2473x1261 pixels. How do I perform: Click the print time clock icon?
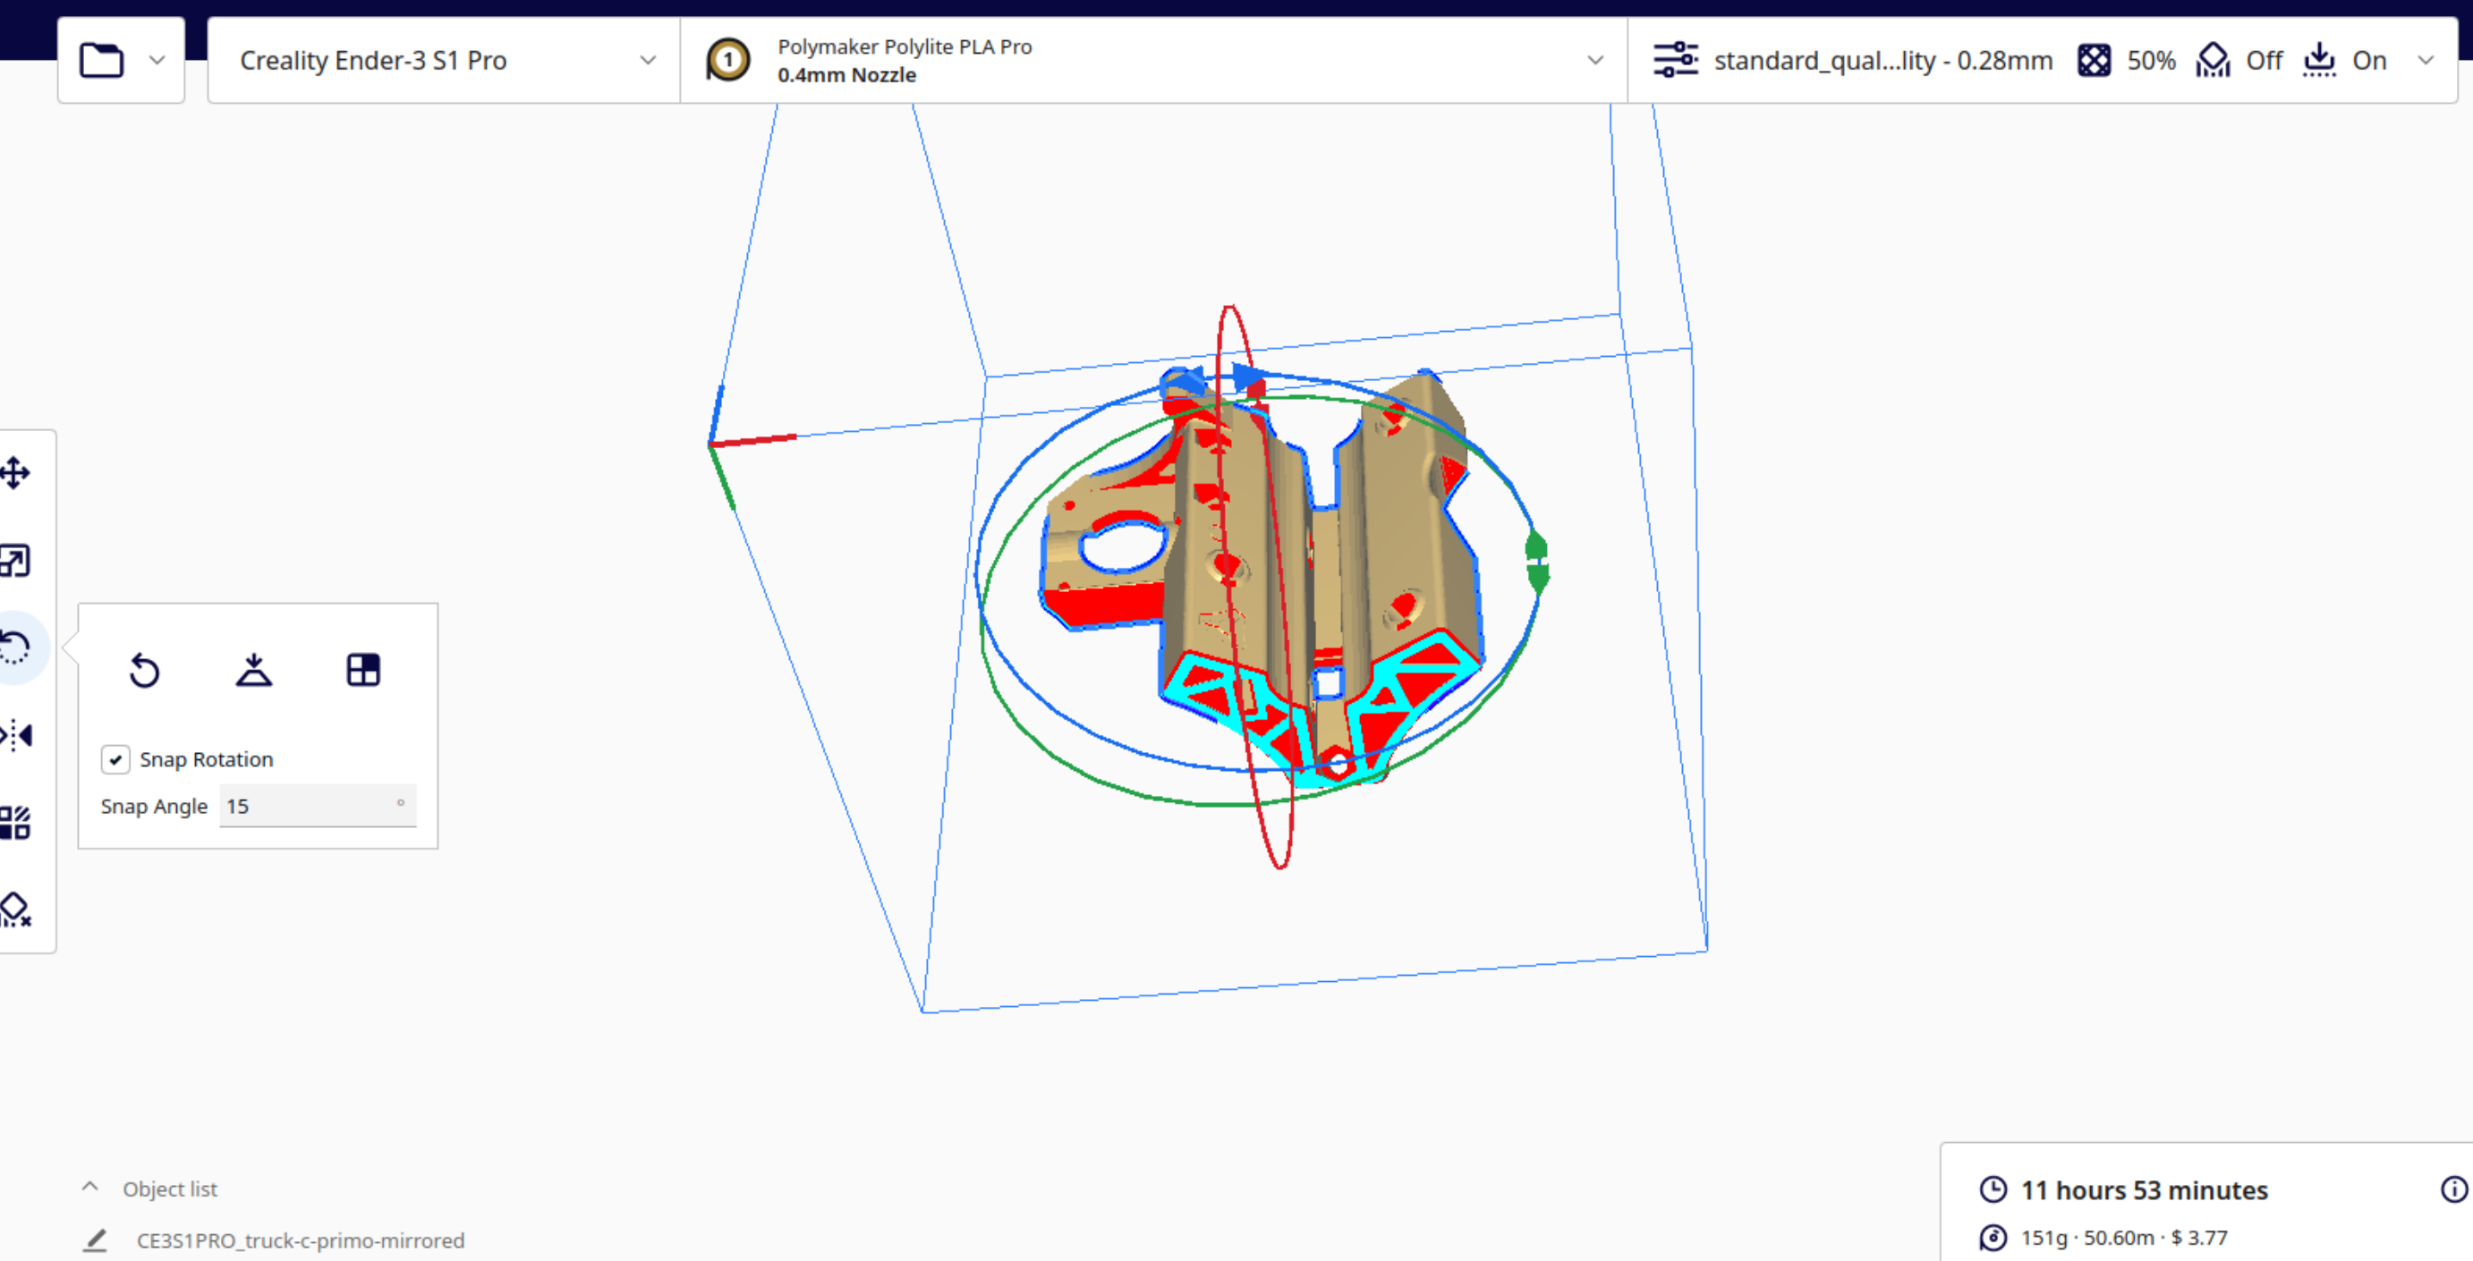click(x=1993, y=1189)
